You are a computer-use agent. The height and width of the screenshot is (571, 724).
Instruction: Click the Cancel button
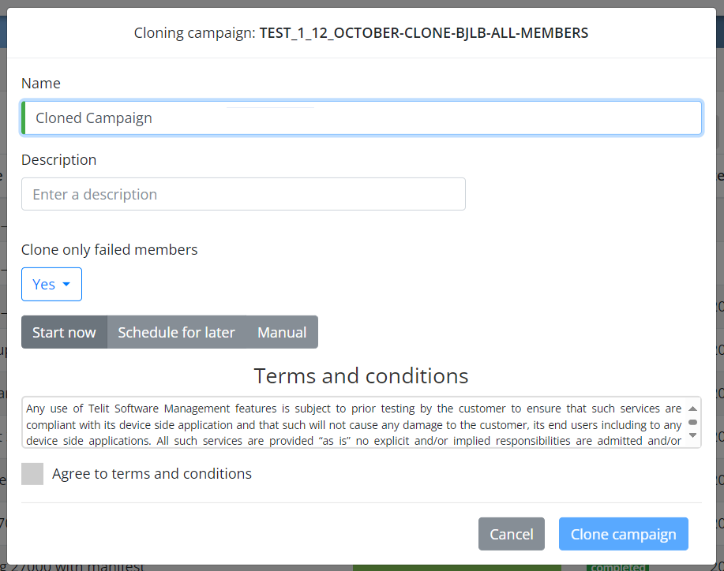point(511,534)
